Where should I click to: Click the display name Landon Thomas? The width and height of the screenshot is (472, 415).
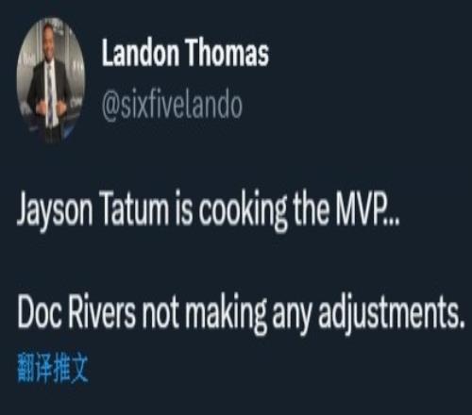(185, 53)
